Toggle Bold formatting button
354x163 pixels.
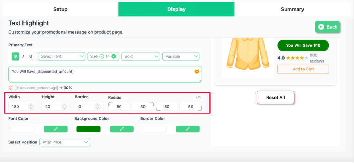coord(15,56)
